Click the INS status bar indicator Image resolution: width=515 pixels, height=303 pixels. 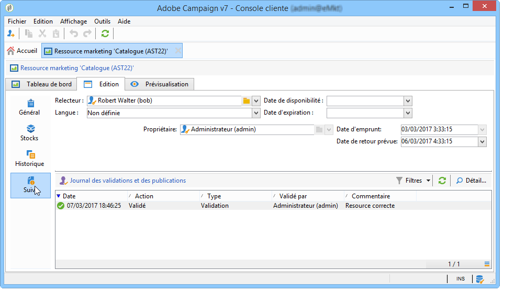point(461,279)
